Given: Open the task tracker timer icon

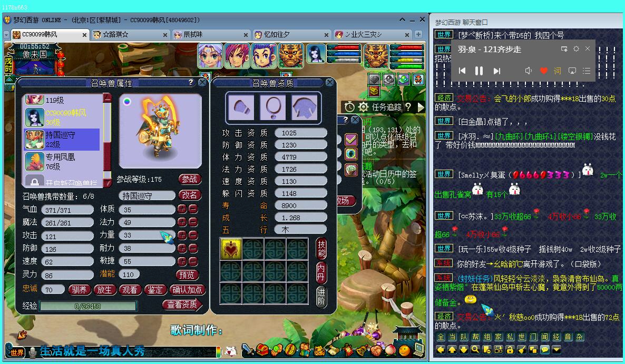Looking at the screenshot, I should tap(349, 107).
